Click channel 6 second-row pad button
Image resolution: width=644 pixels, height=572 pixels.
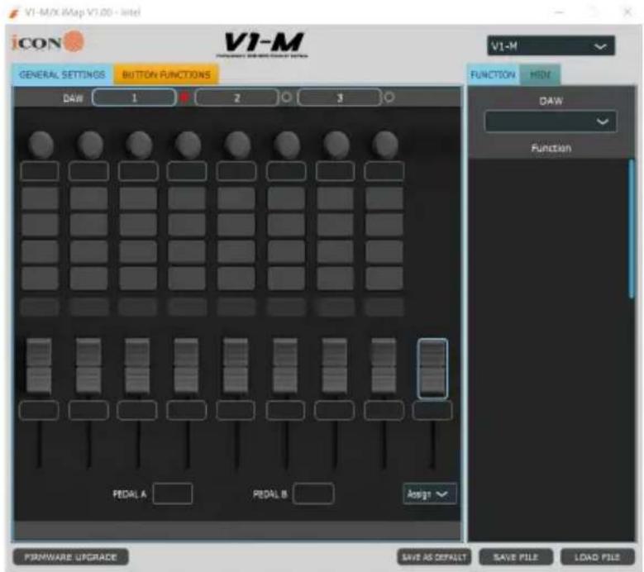[x=286, y=225]
